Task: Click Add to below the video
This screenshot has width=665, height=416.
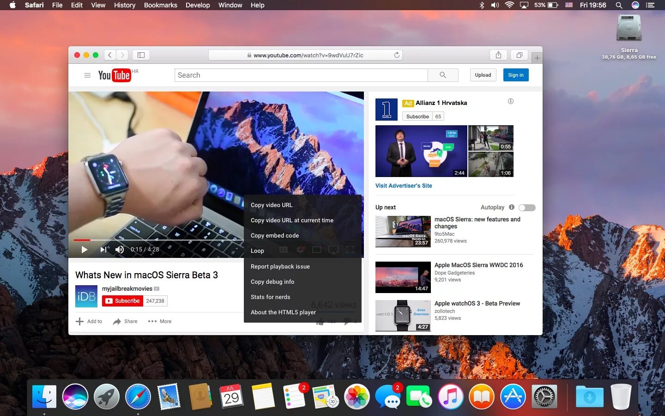Action: coord(89,321)
